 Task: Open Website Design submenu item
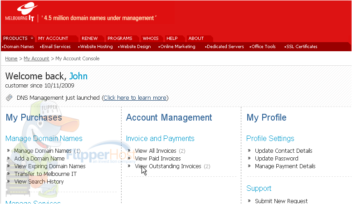click(x=135, y=46)
